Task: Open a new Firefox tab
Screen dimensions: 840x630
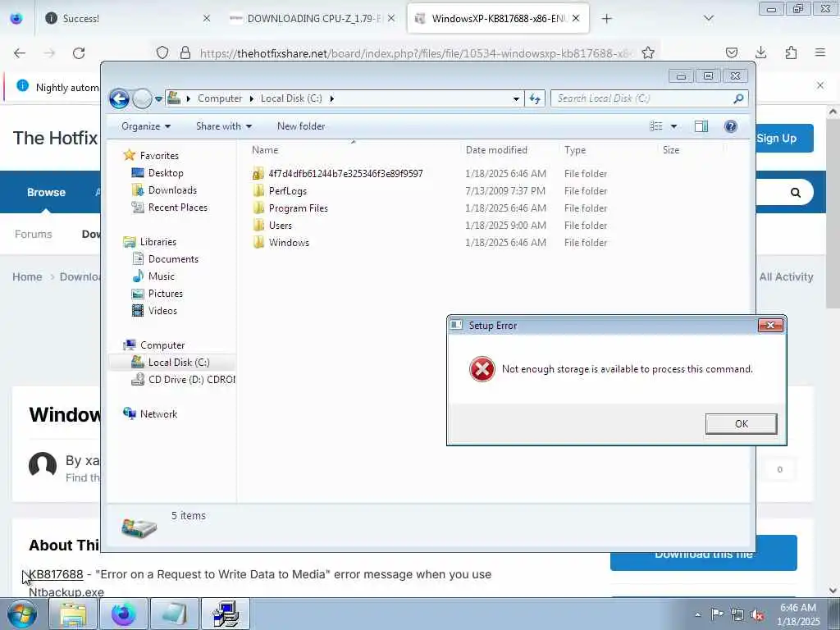Action: click(x=606, y=19)
